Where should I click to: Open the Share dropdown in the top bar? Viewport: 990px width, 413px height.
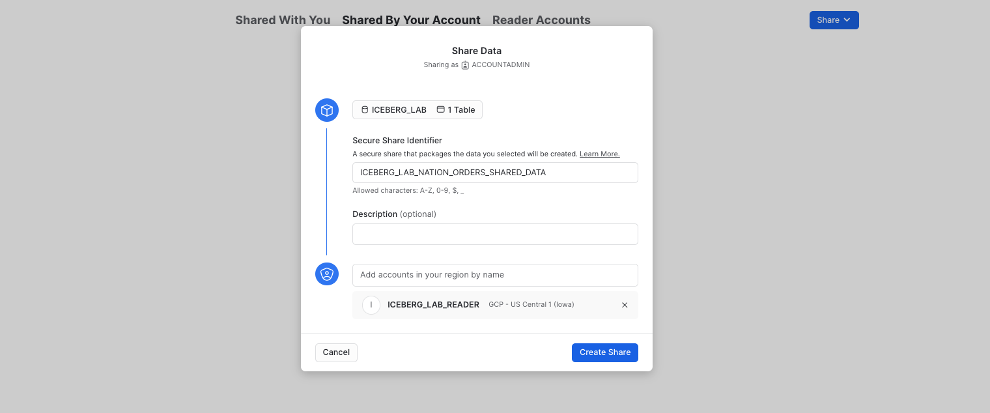[834, 20]
